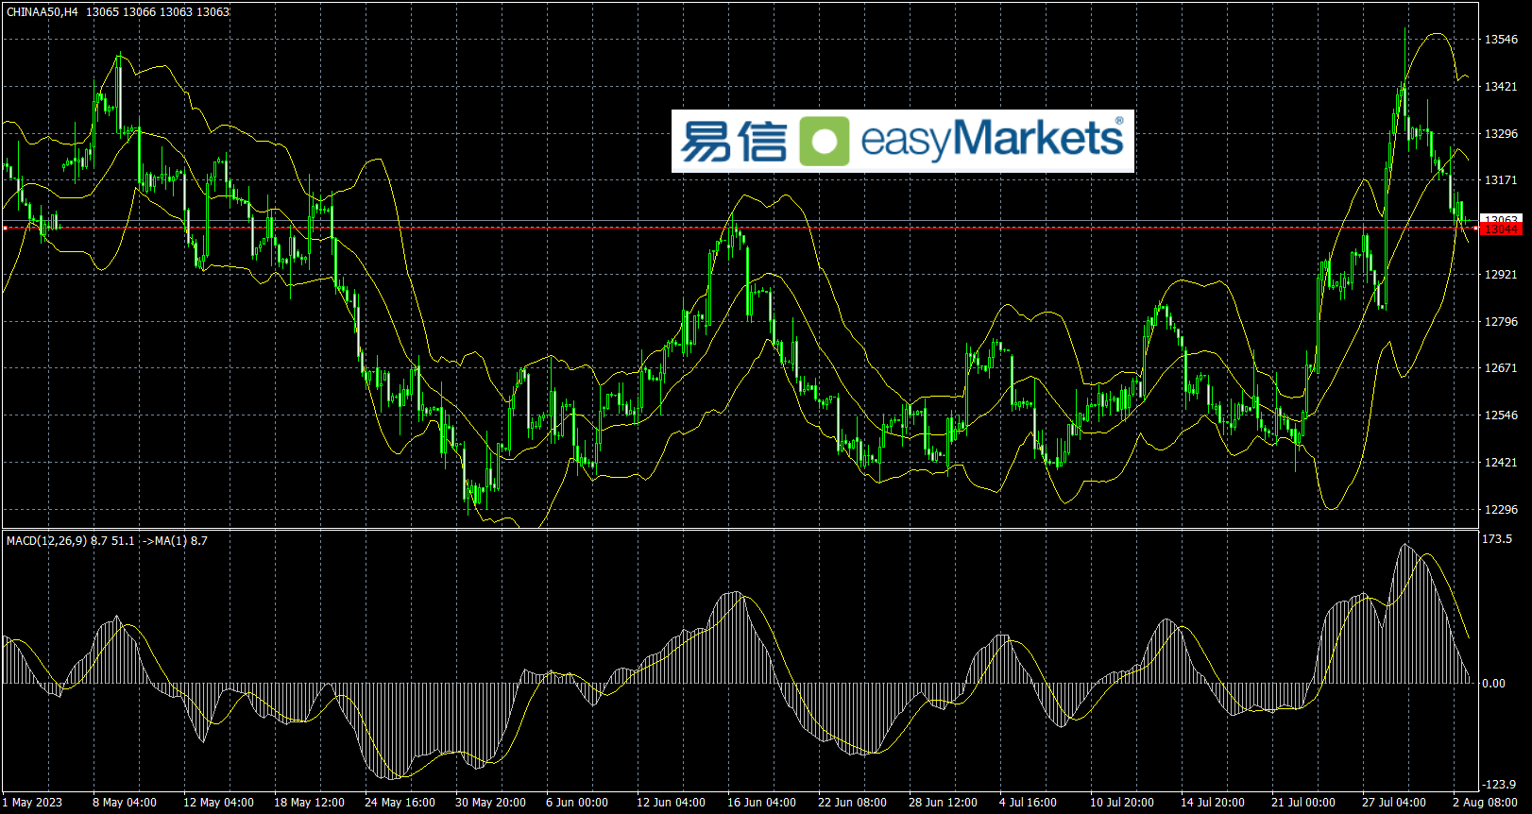Click the 8 May 04:00 time label
1532x814 pixels.
tap(125, 803)
